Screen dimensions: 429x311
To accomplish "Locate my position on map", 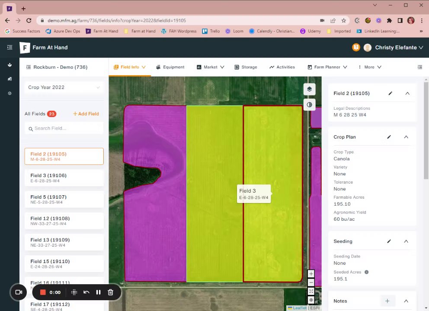I will click(311, 300).
